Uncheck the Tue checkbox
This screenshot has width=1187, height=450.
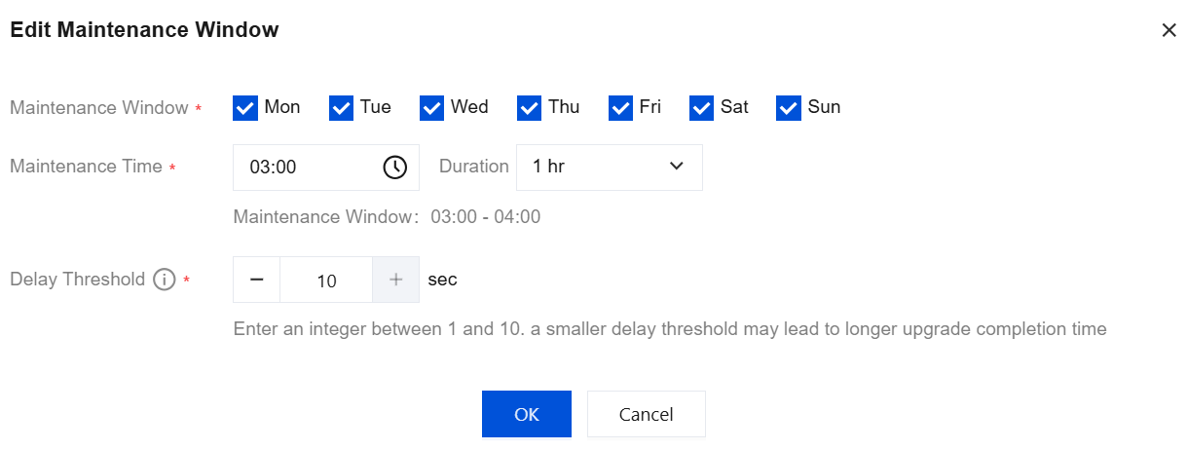(x=341, y=108)
